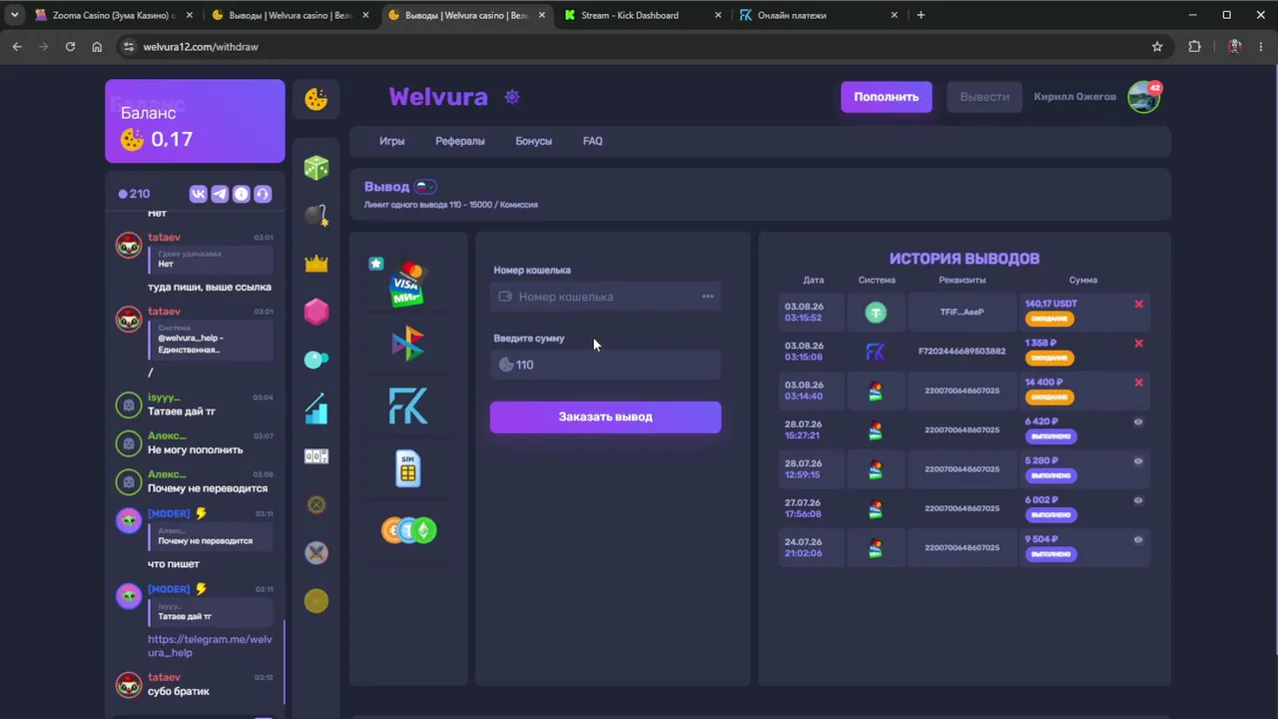Click the info icon in chat header

click(241, 194)
